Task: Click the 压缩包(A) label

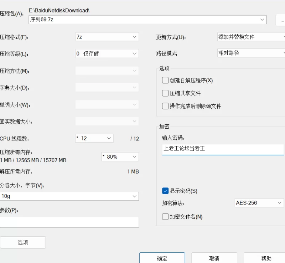Action: tap(12, 14)
